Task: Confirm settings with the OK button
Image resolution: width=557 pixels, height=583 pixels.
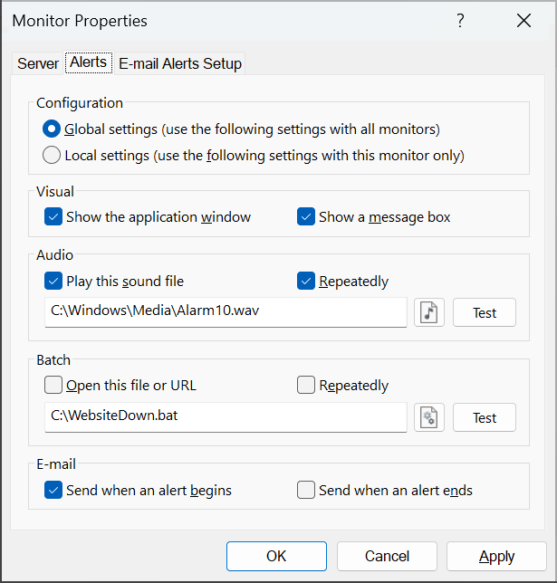Action: pos(276,556)
